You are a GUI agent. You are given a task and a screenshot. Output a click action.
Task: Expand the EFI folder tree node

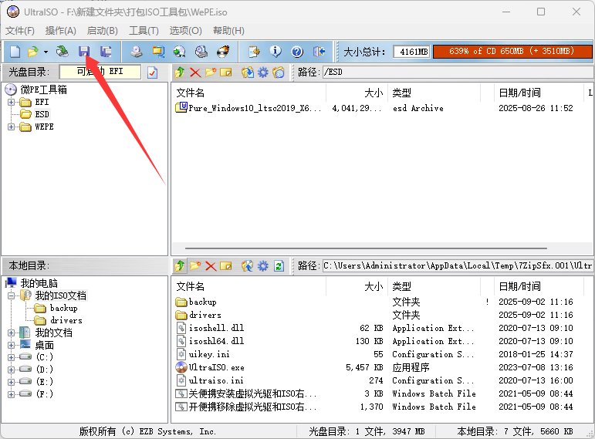pos(12,102)
